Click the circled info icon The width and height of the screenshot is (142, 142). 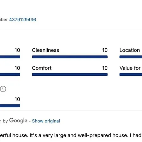pyautogui.click(x=3, y=89)
